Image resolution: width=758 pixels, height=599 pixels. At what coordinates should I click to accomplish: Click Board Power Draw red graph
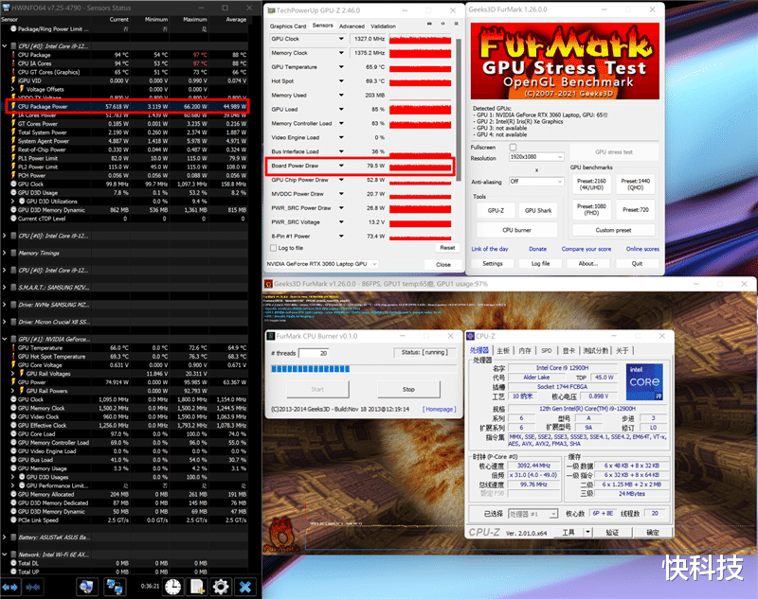[420, 166]
